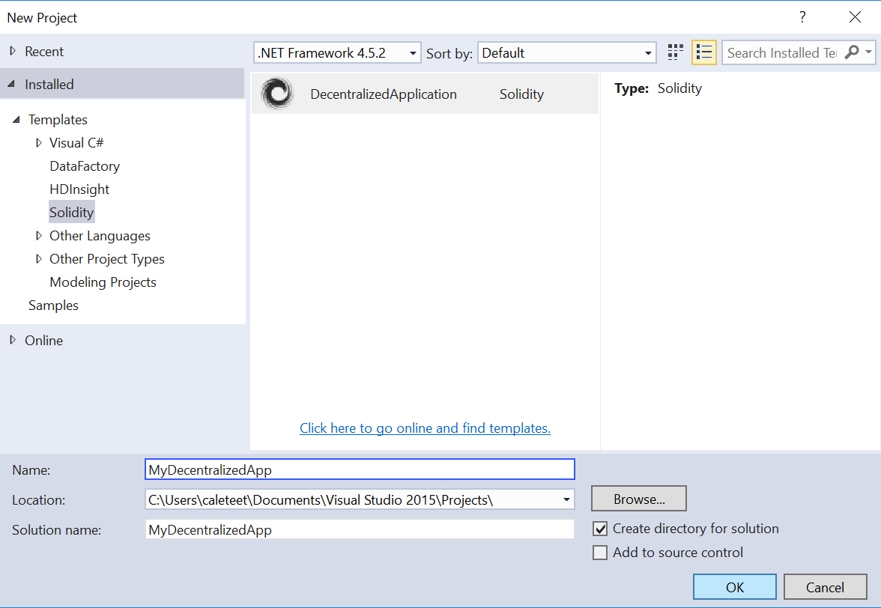Expand Other Project Types
Screen dimensions: 881x608
pos(39,258)
